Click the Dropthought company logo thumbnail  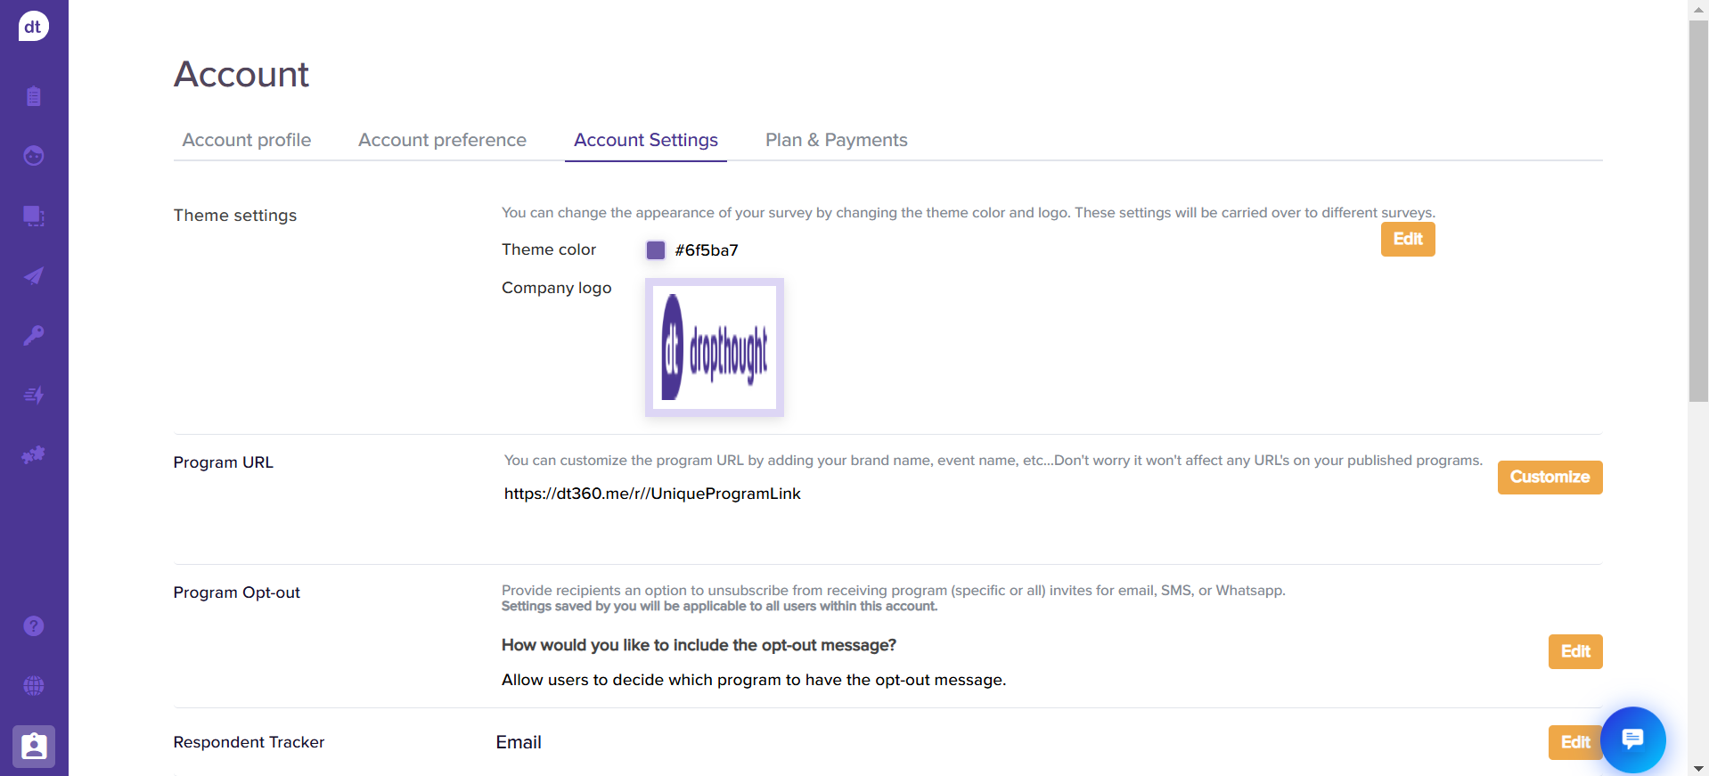pos(715,347)
